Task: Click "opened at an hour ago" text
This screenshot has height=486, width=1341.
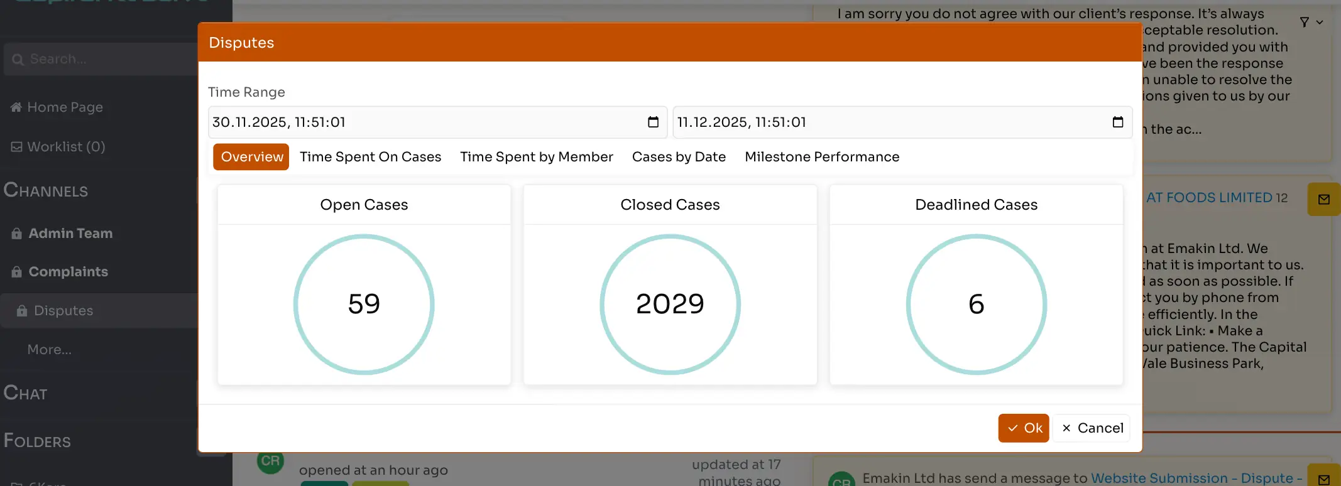Action: [373, 470]
